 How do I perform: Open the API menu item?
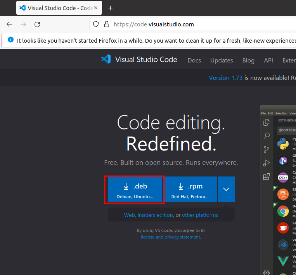click(x=268, y=60)
